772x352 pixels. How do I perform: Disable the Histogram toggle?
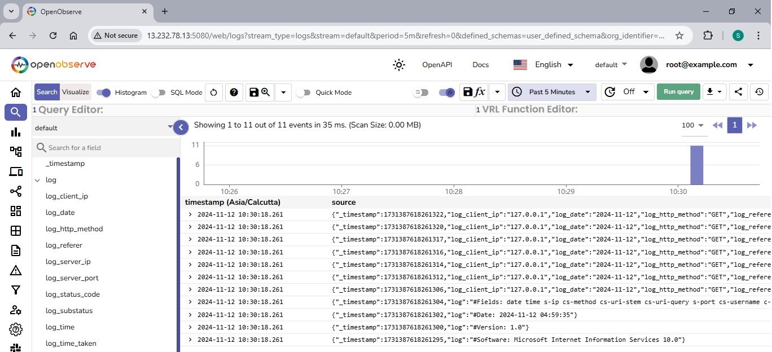pyautogui.click(x=104, y=93)
